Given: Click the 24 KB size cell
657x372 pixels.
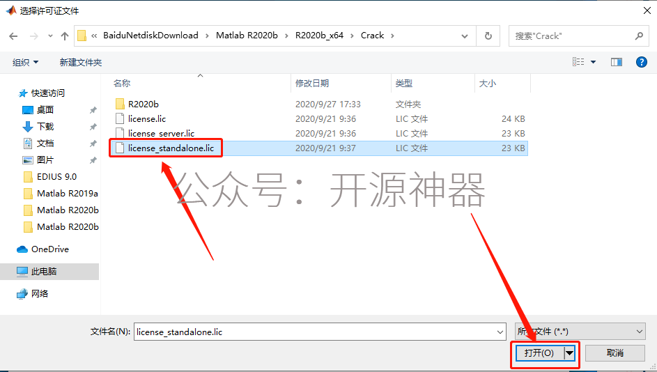Looking at the screenshot, I should [x=513, y=118].
